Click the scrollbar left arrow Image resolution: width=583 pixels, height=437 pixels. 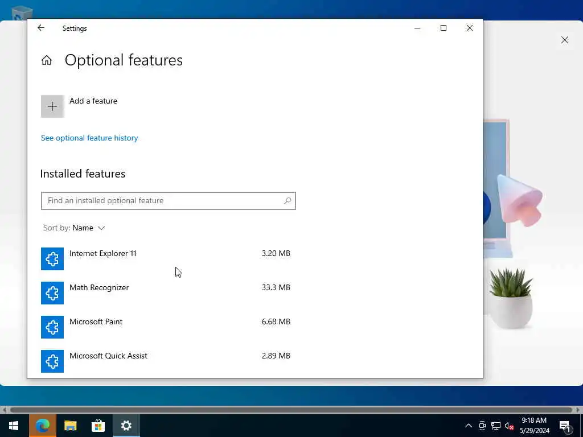[x=4, y=410]
